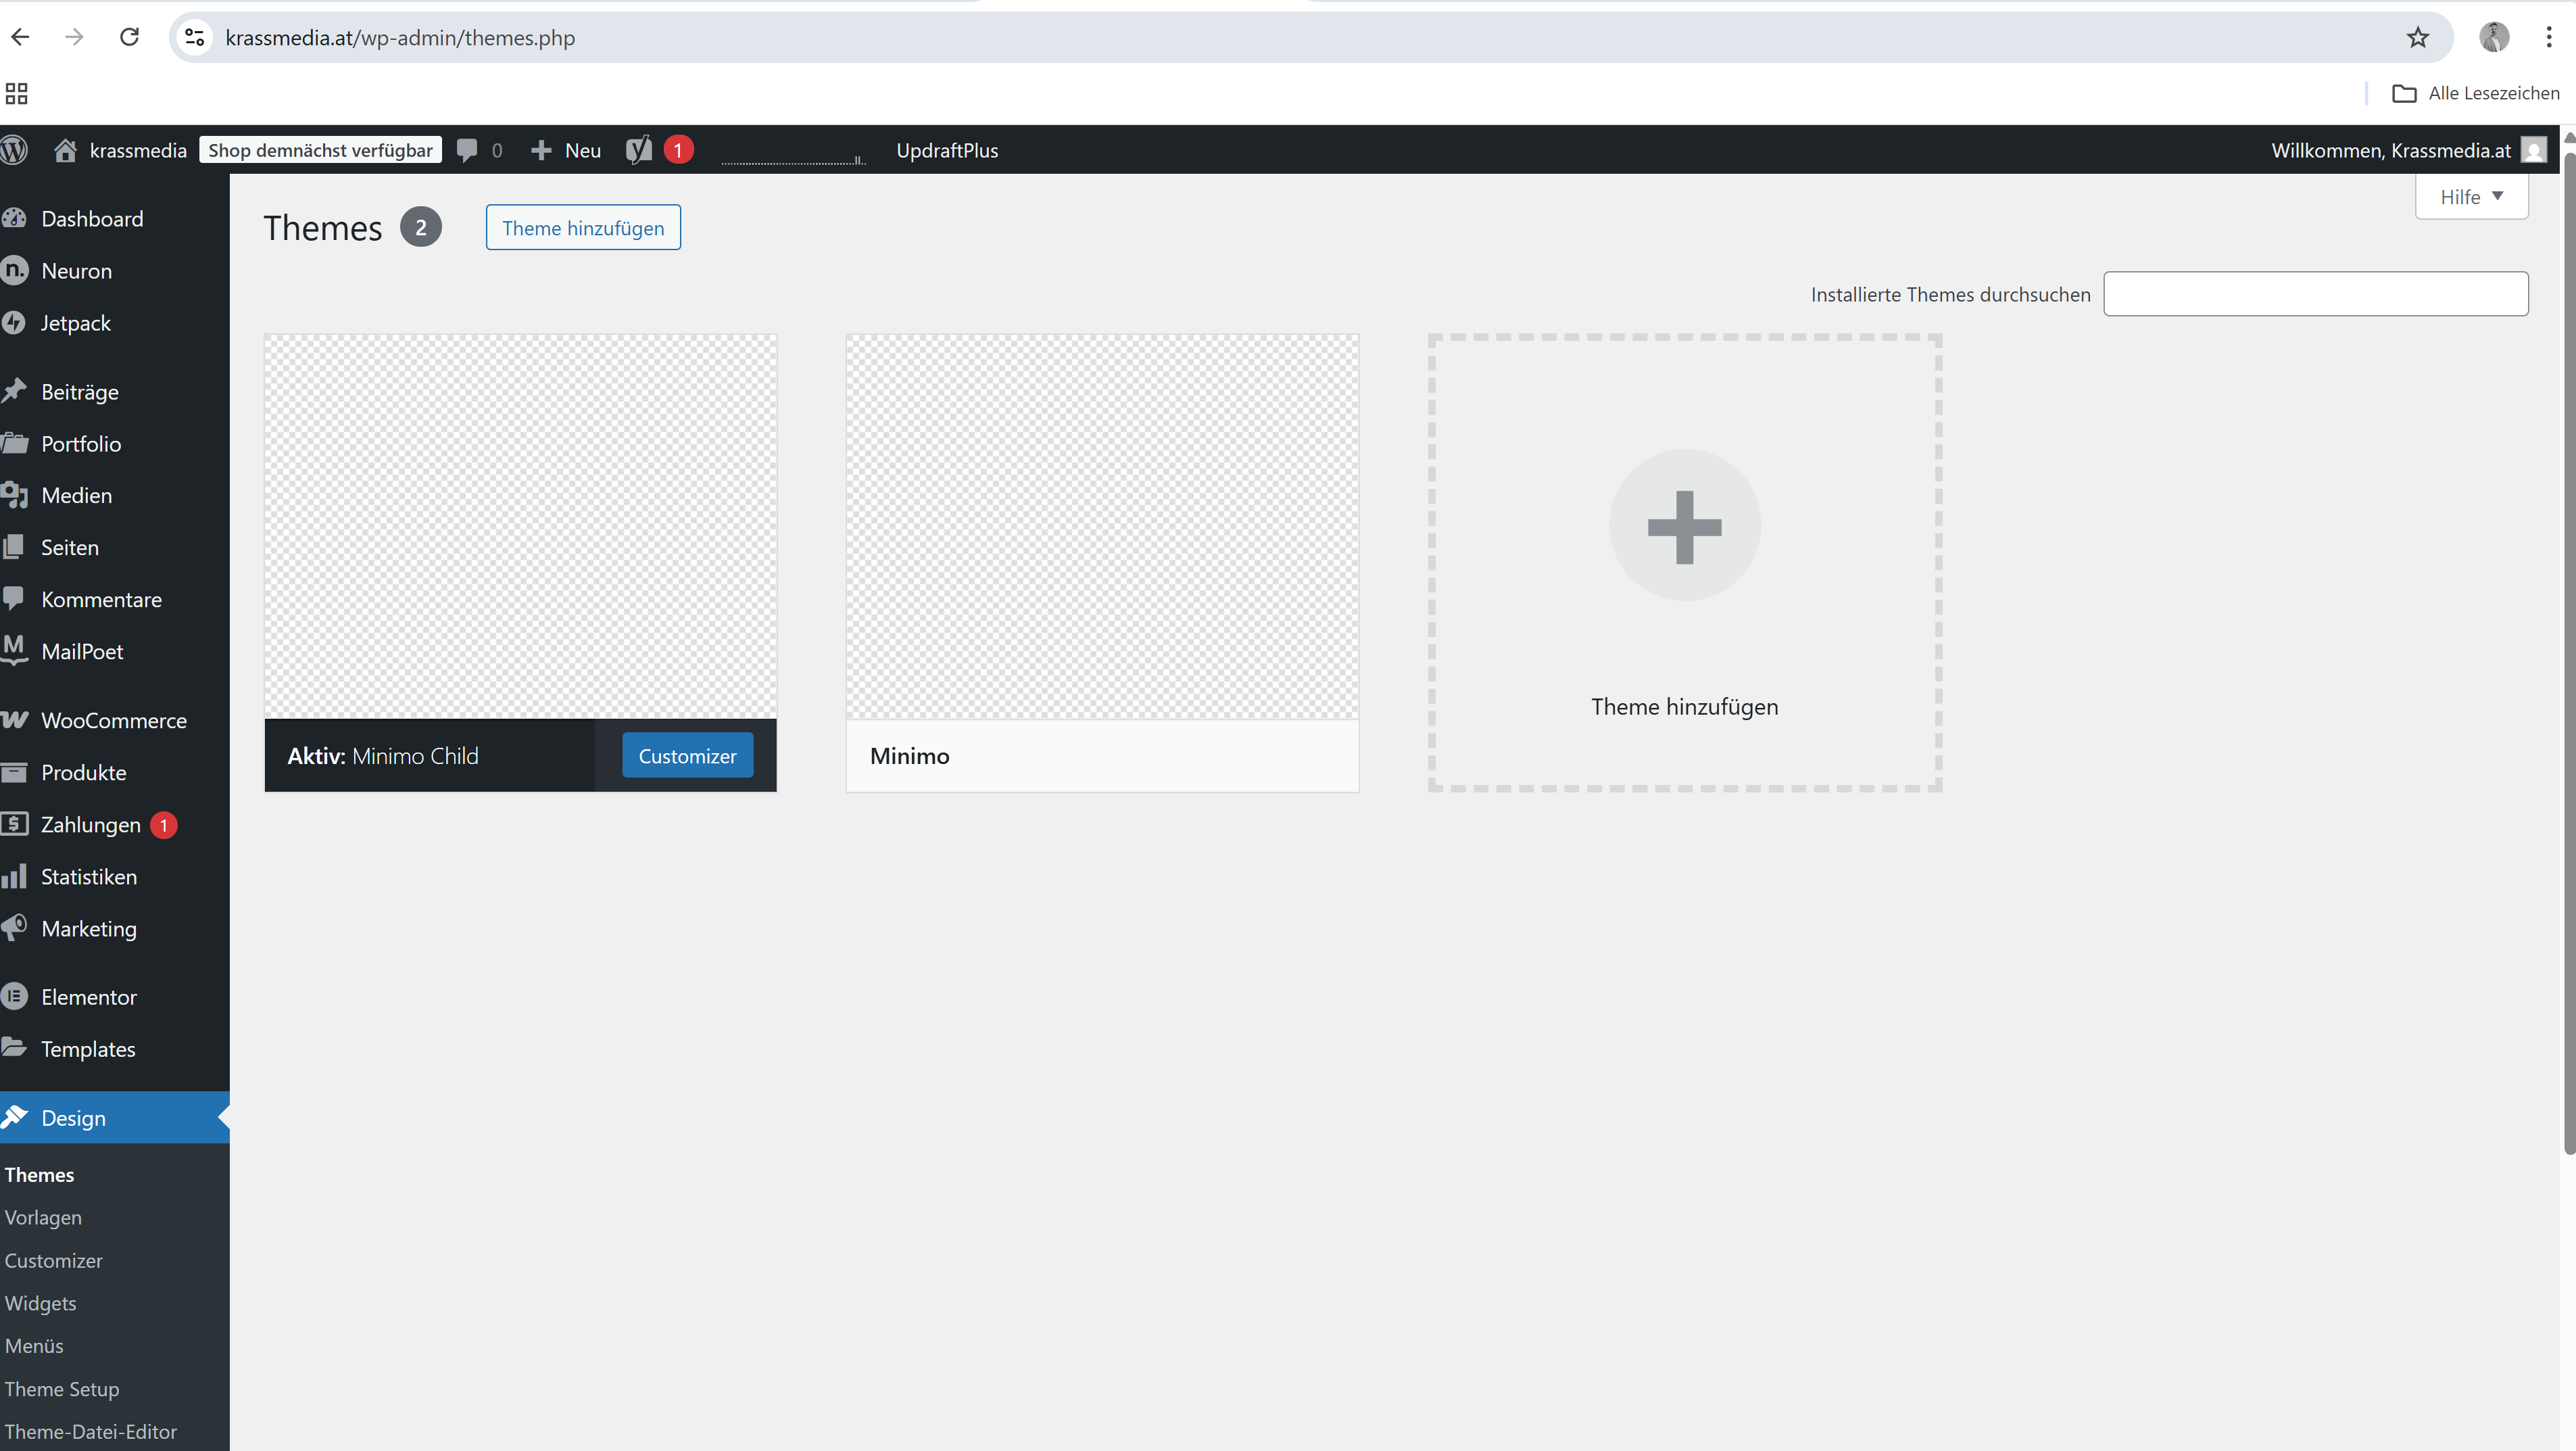Open Theme Setup submenu item
This screenshot has width=2576, height=1451.
(61, 1390)
